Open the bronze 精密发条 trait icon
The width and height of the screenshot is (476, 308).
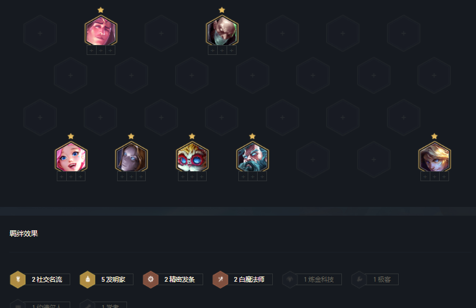(150, 279)
